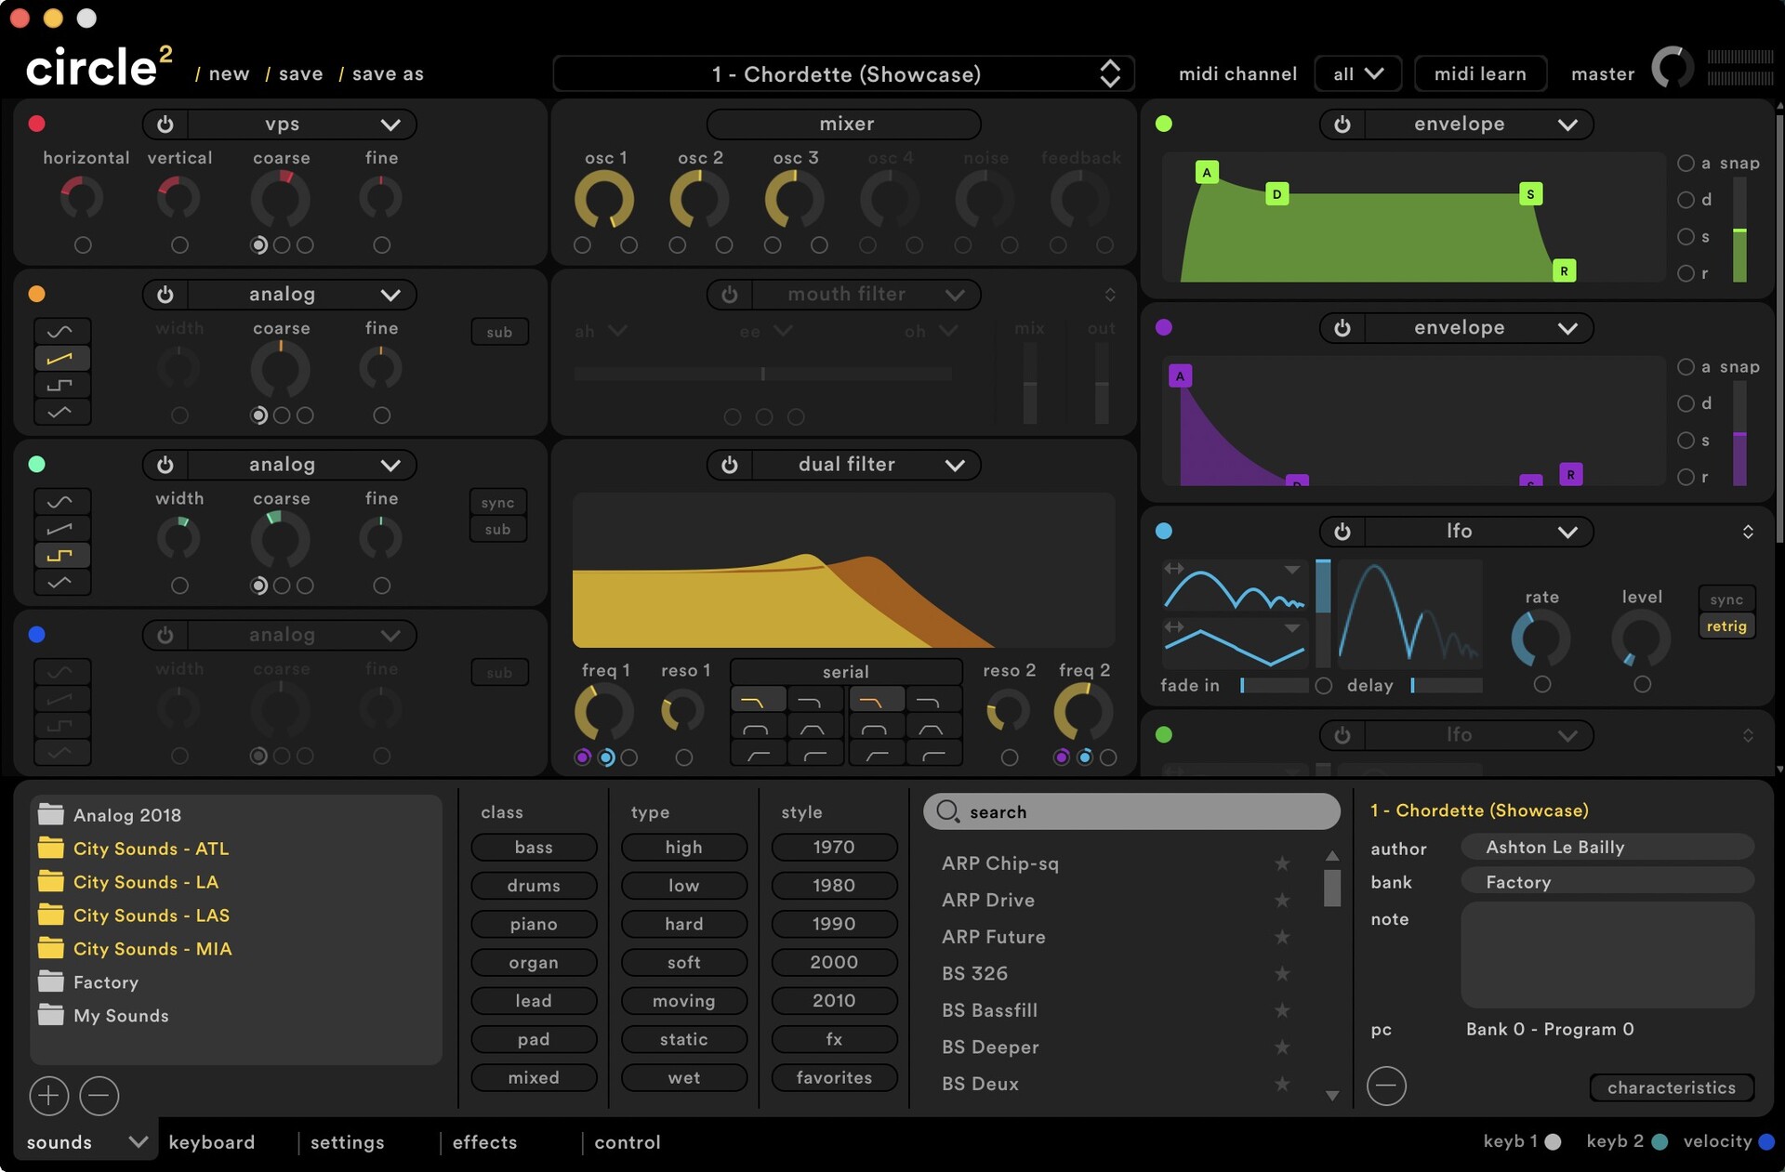The height and width of the screenshot is (1172, 1785).
Task: Click the purple envelope modulation source dot
Action: pos(1163,327)
